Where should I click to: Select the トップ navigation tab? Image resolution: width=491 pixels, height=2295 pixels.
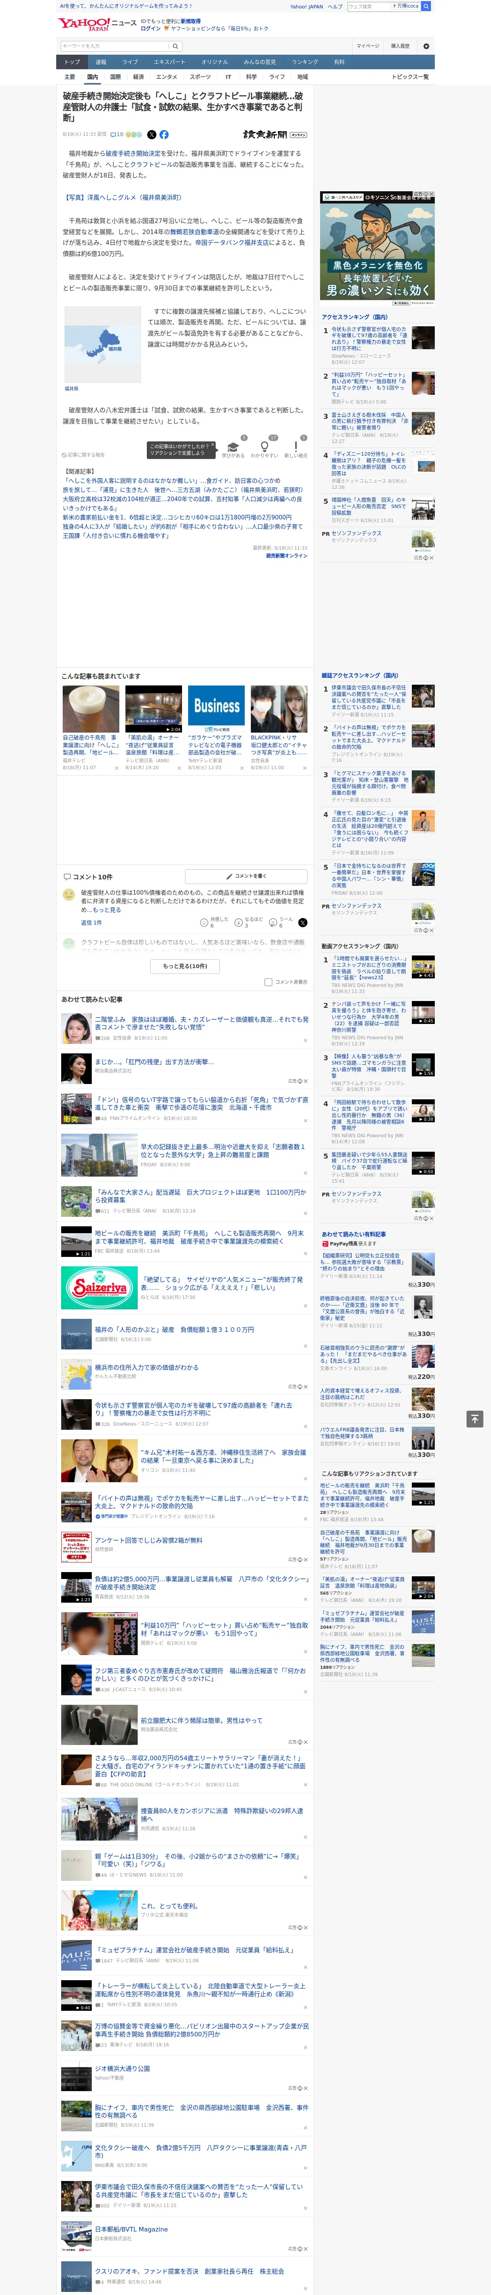[72, 62]
